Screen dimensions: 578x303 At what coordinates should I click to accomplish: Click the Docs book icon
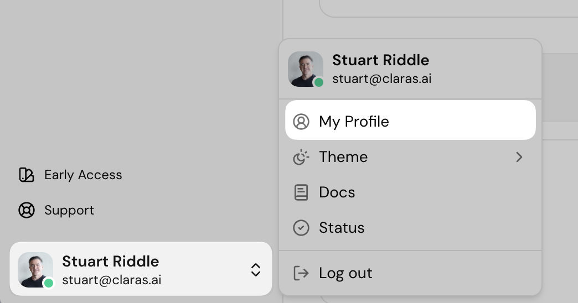point(301,192)
